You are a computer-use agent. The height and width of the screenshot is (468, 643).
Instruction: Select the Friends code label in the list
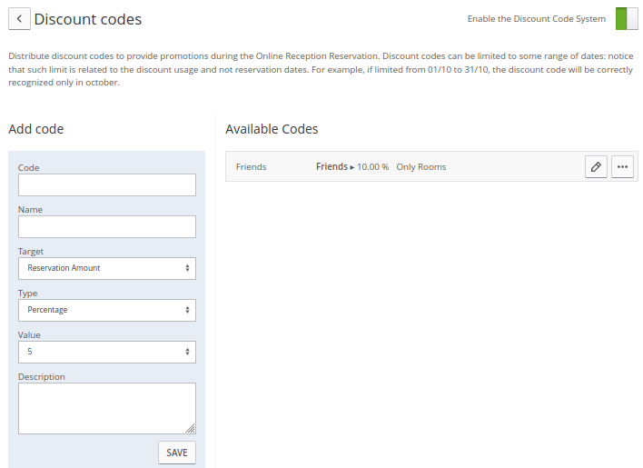coord(251,167)
